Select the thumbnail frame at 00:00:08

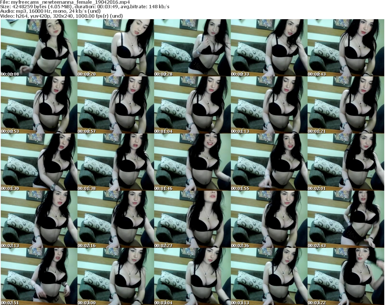39,48
